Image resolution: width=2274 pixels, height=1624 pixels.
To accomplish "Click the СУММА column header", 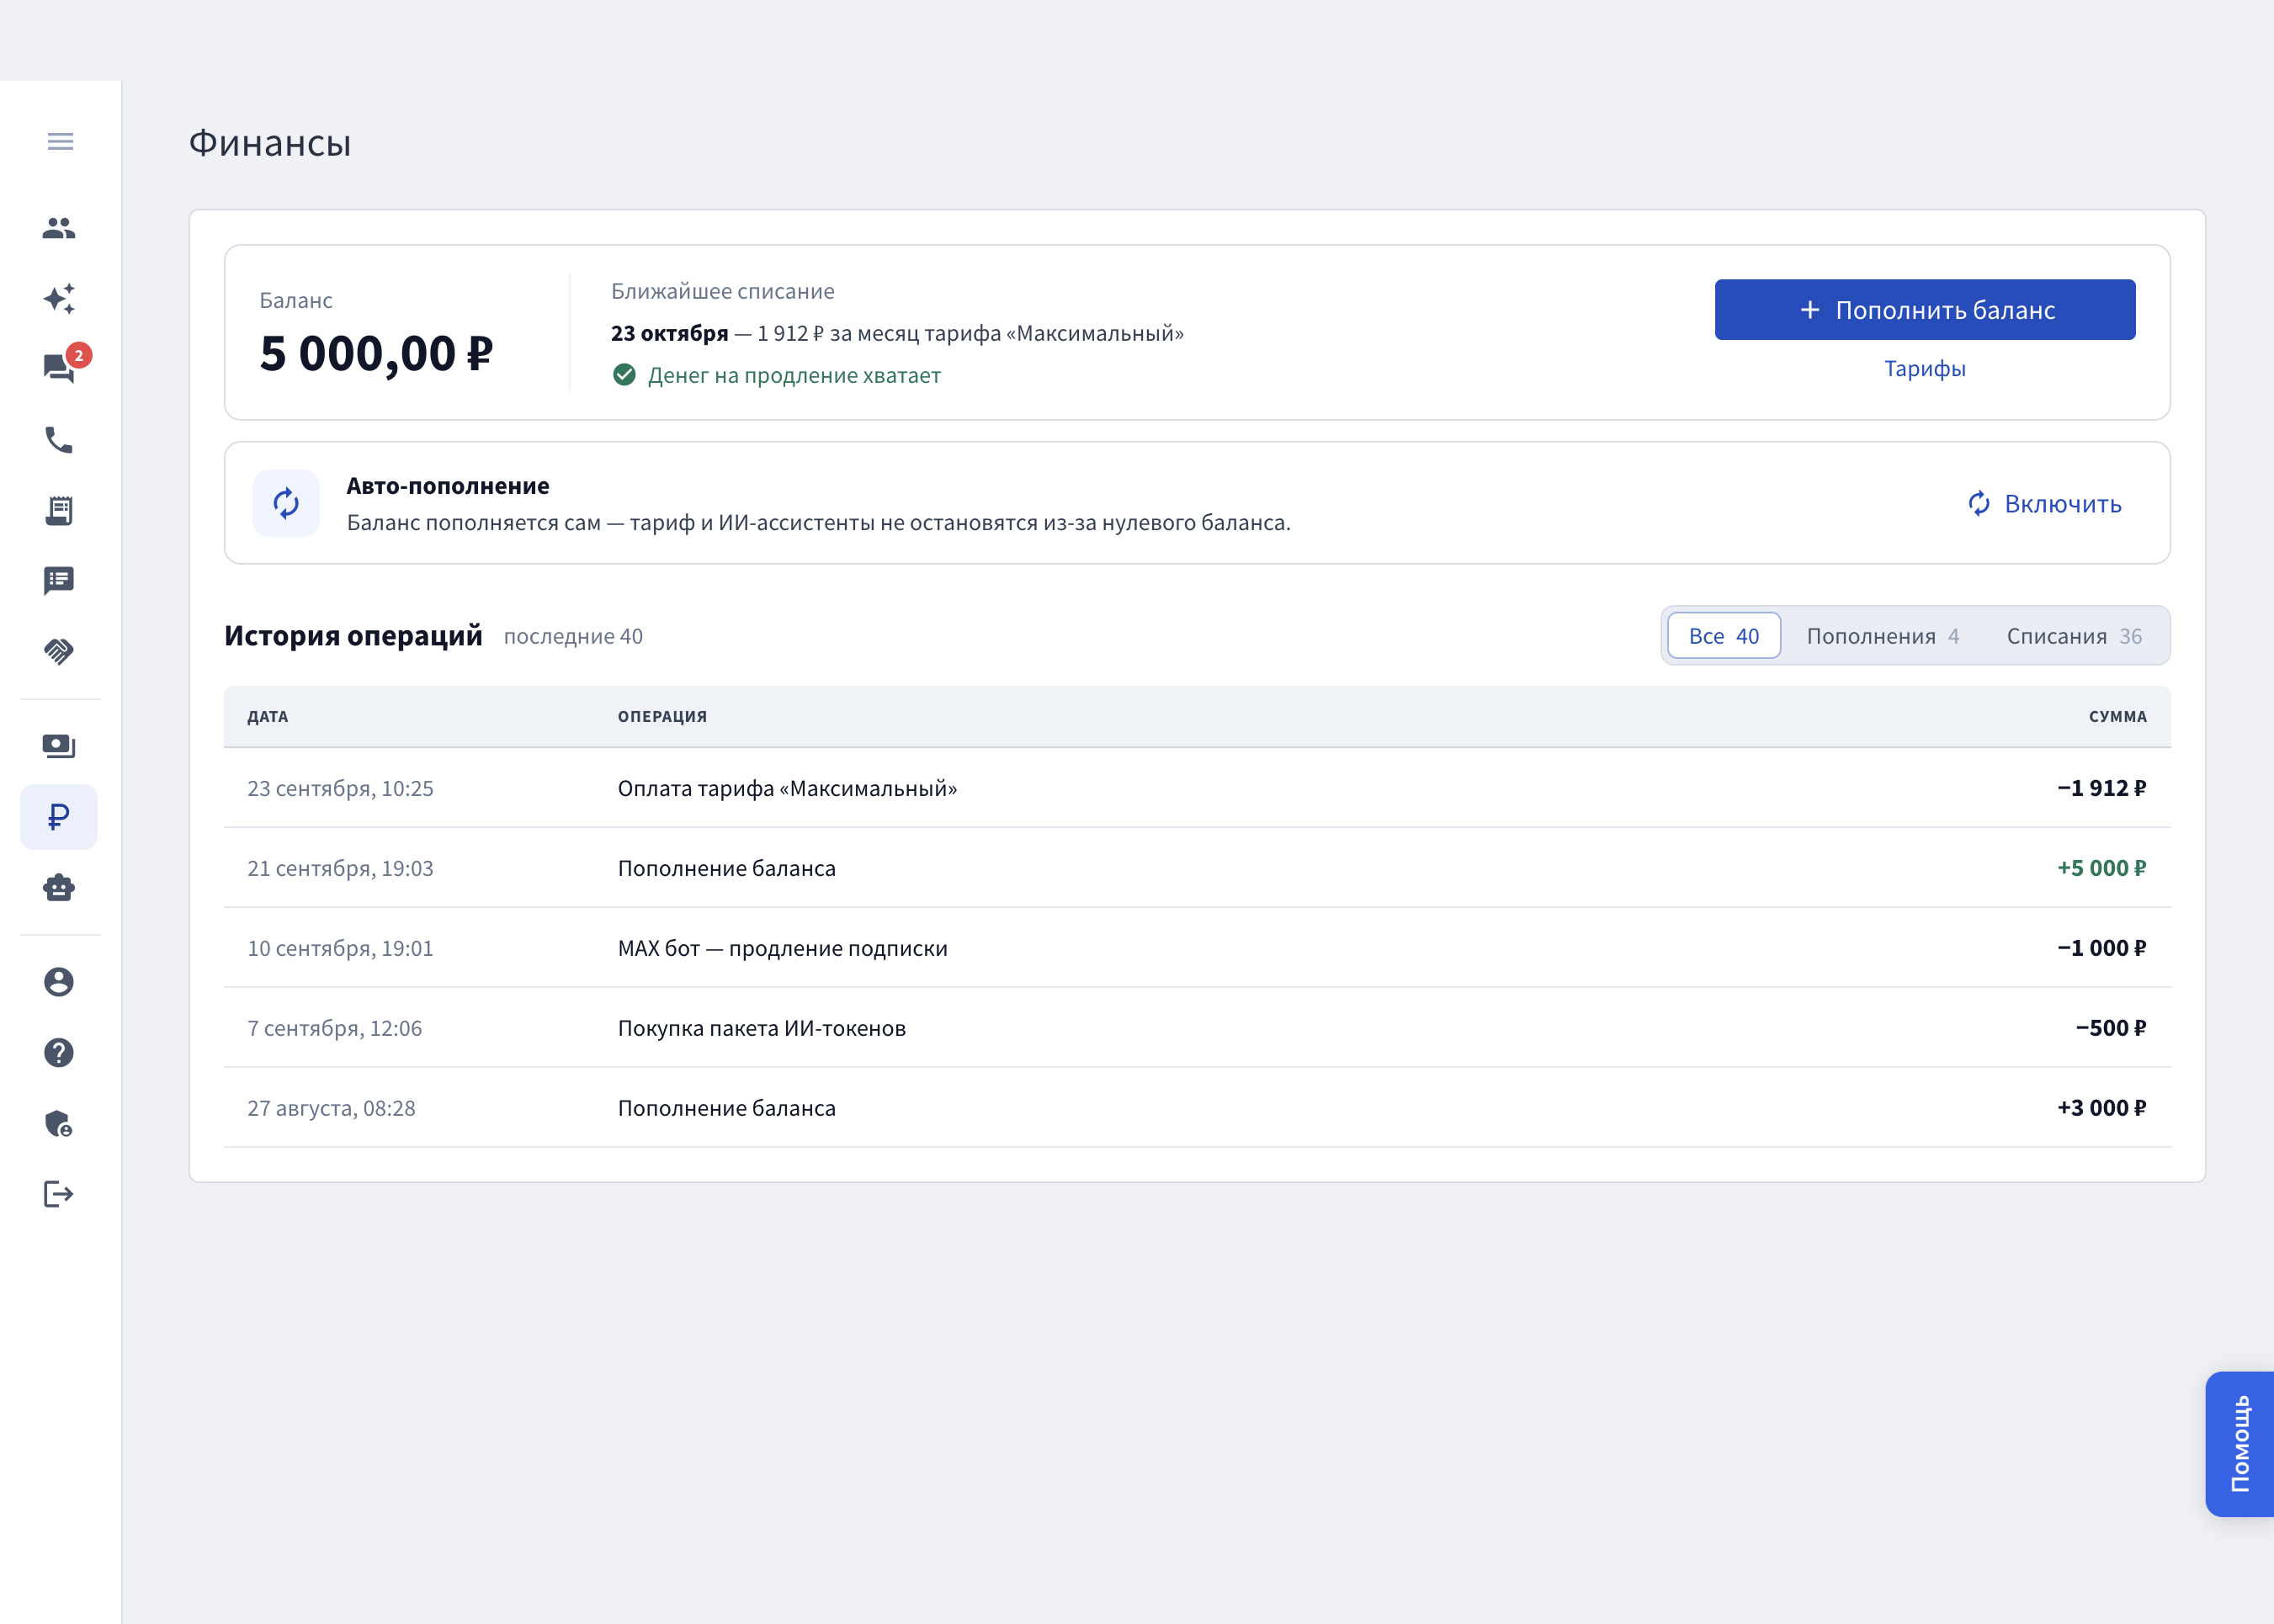I will (x=2117, y=717).
